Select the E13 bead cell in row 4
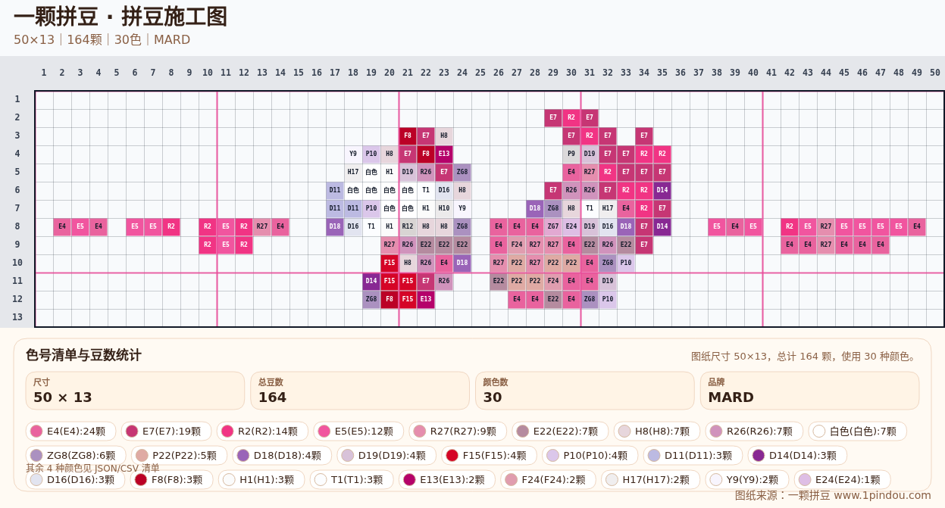This screenshot has width=945, height=508. click(444, 154)
